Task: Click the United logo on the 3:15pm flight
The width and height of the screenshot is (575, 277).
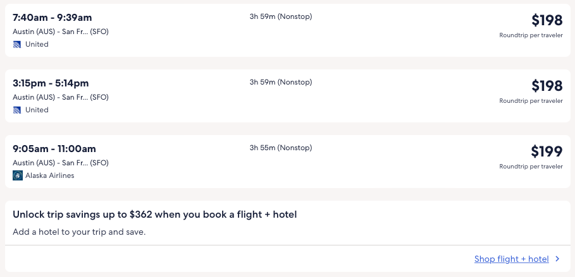Action: point(17,110)
